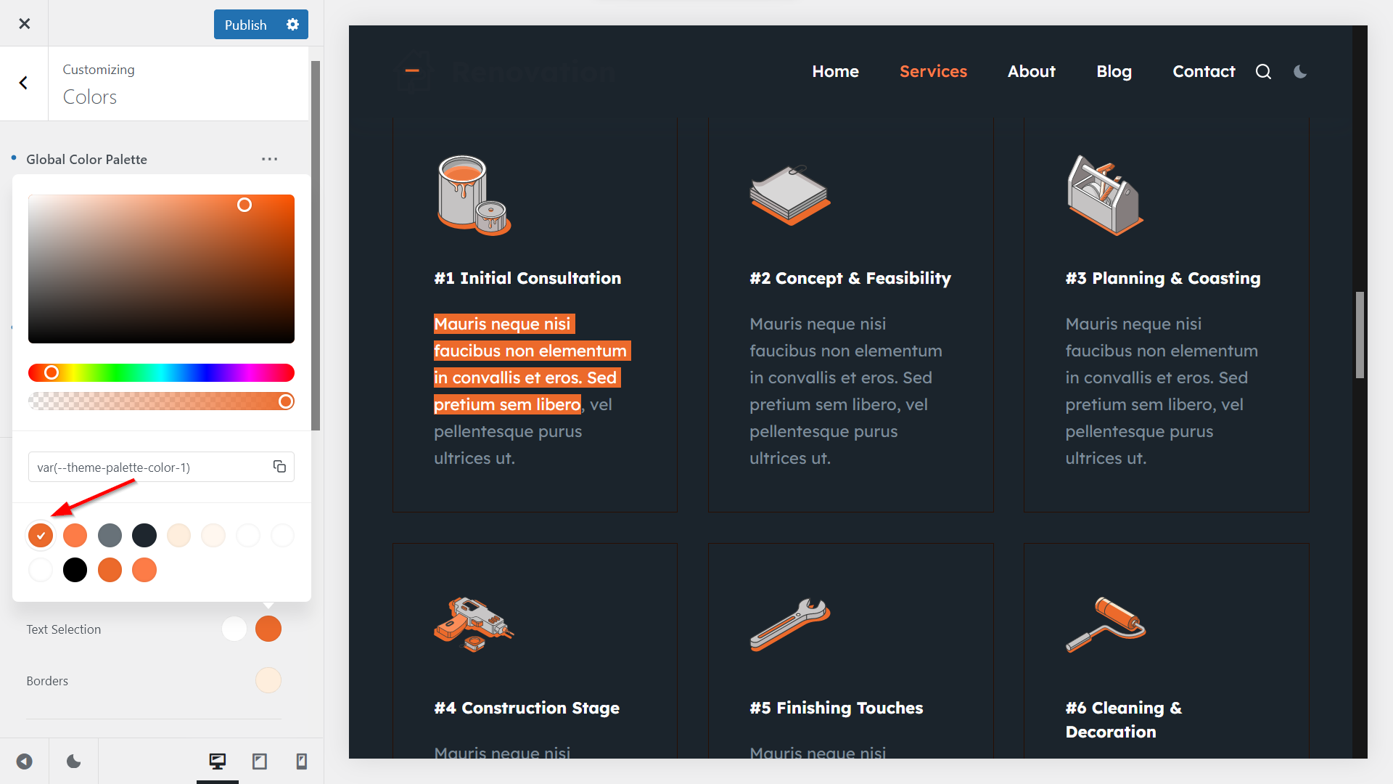Click the tablet preview icon in toolbar

tap(258, 761)
